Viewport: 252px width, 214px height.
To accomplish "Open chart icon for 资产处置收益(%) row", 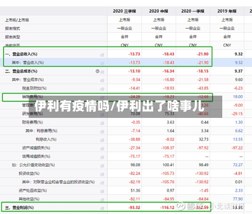I will pyautogui.click(x=102, y=191).
